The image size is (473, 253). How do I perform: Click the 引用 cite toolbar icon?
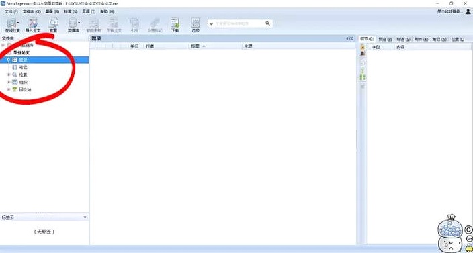point(134,26)
